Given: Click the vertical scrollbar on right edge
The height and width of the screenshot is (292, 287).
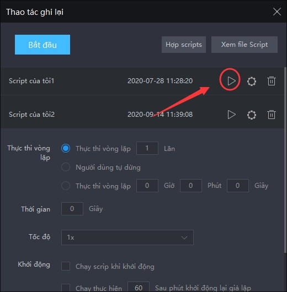Looking at the screenshot, I should pyautogui.click(x=285, y=160).
